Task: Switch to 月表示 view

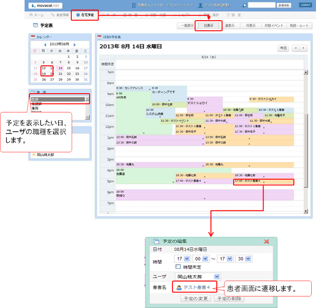Action: click(250, 26)
